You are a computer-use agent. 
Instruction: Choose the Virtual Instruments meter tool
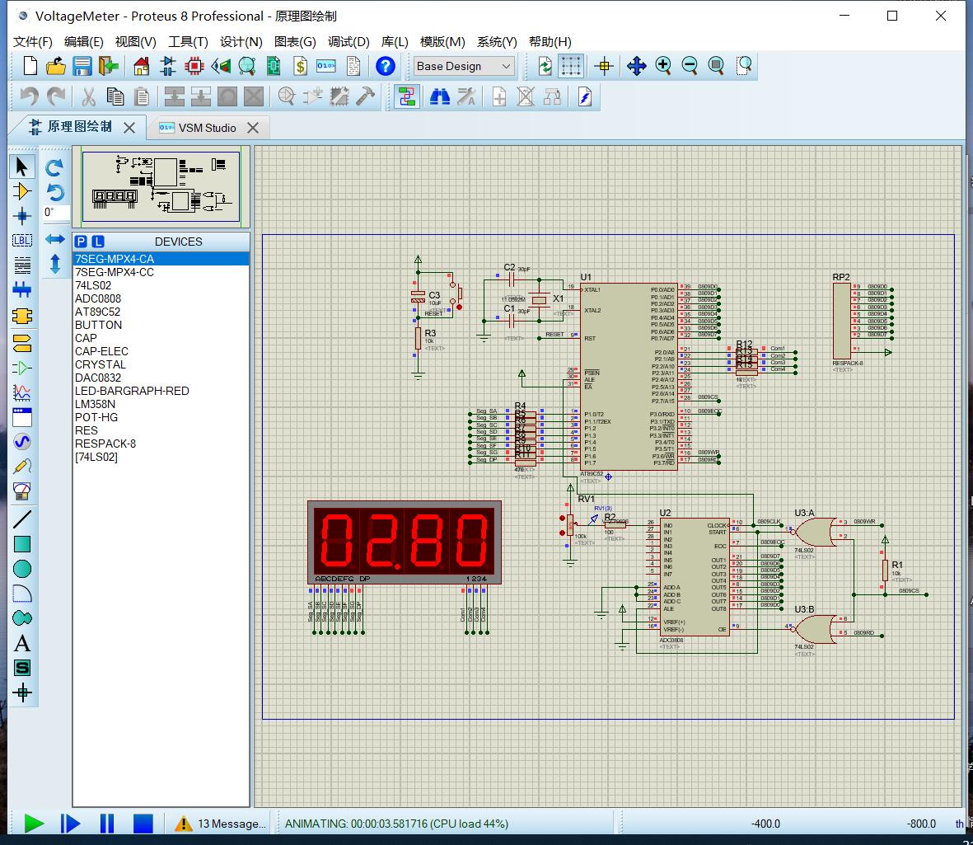pyautogui.click(x=21, y=491)
